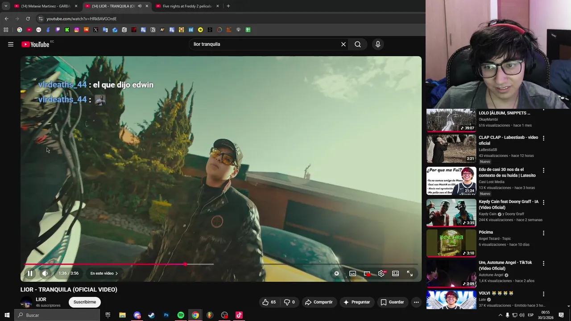
Task: Dislike the video with thumbs down
Action: click(290, 302)
